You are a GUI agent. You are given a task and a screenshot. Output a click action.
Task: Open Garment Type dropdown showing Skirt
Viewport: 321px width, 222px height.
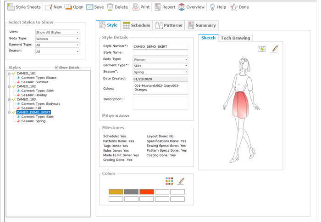[x=160, y=66]
